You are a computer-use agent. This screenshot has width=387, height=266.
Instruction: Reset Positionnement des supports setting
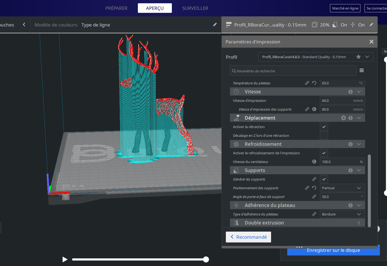[x=314, y=188]
